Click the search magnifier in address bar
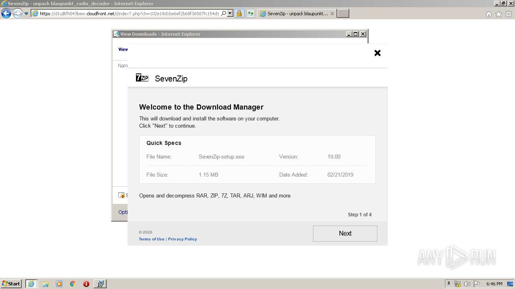 (224, 13)
